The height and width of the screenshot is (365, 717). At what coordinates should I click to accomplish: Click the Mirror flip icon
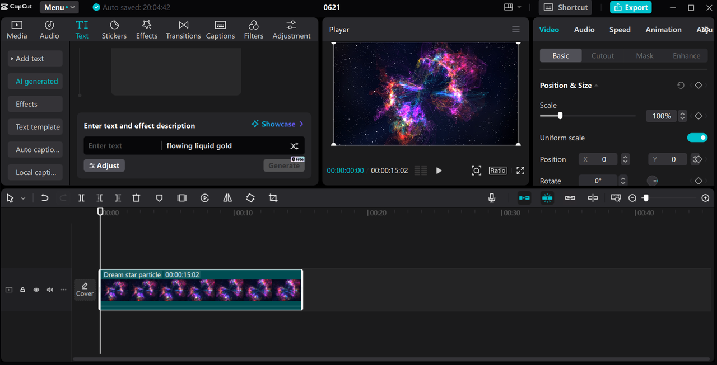227,198
